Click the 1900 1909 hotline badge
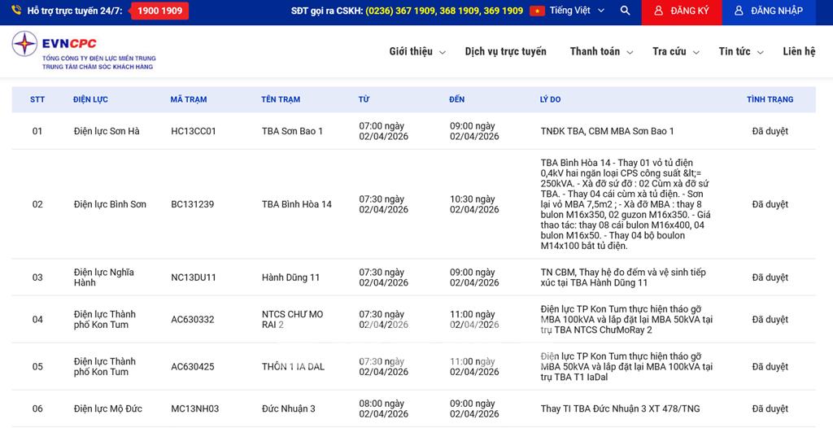This screenshot has height=428, width=833. (x=159, y=11)
